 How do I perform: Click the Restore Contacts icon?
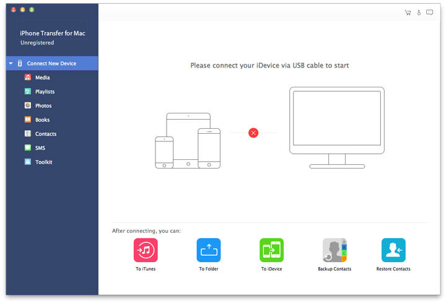(393, 250)
